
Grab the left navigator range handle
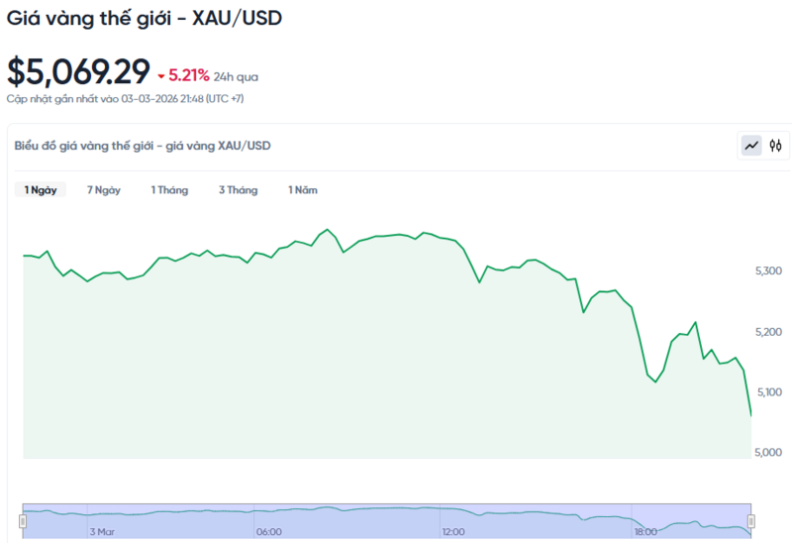(23, 521)
